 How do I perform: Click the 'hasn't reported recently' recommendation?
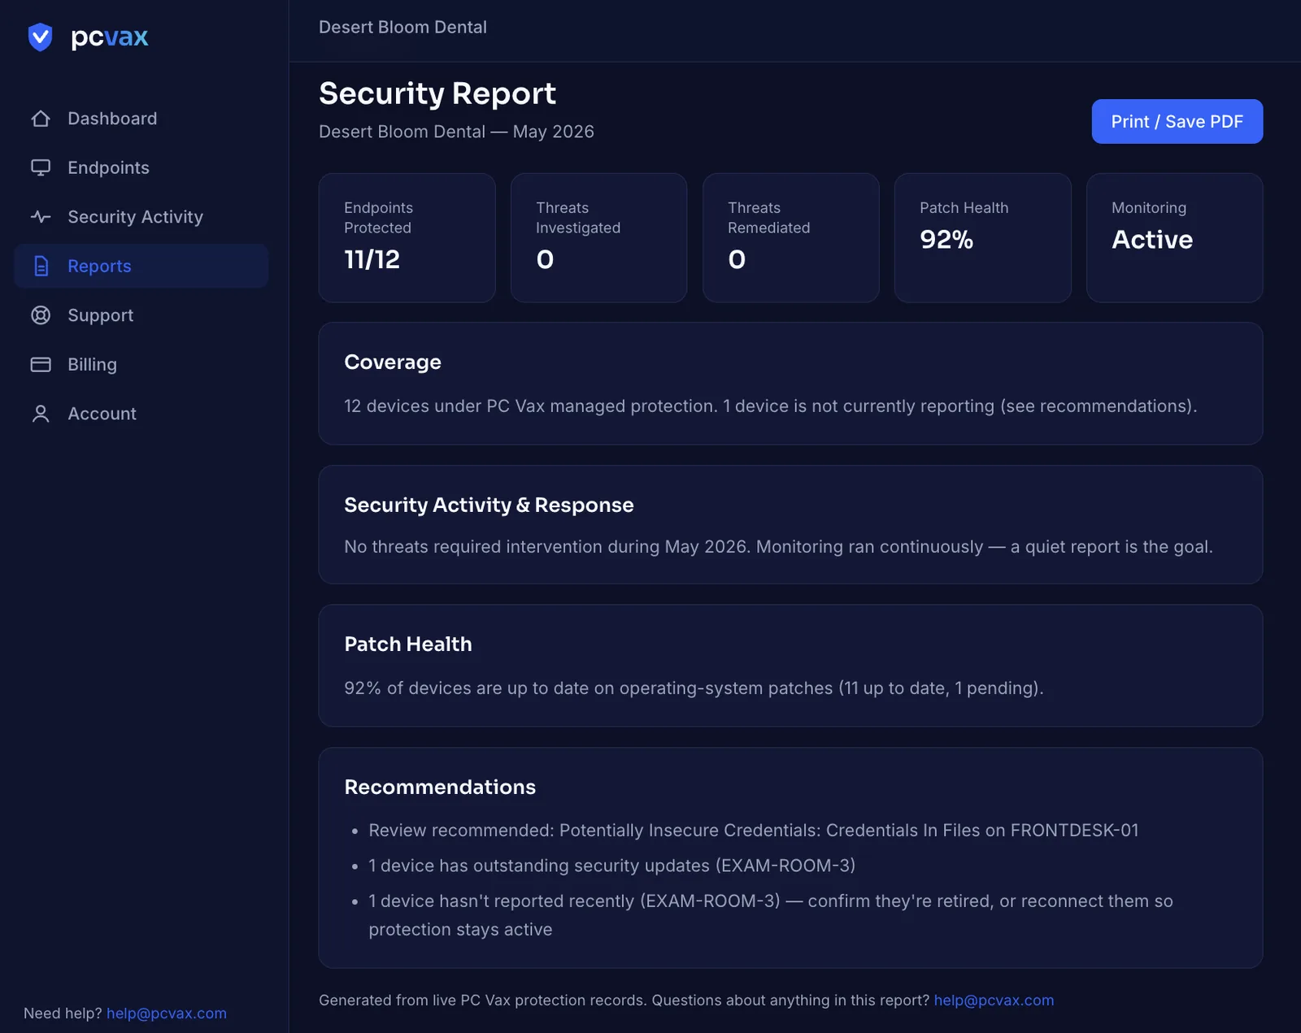pyautogui.click(x=771, y=915)
